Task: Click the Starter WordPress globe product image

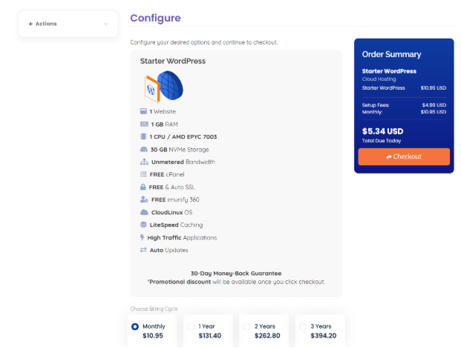Action: 163,87
